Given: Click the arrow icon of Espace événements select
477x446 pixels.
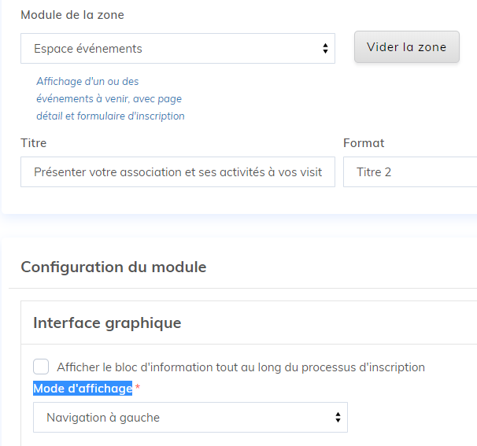Looking at the screenshot, I should pyautogui.click(x=325, y=49).
